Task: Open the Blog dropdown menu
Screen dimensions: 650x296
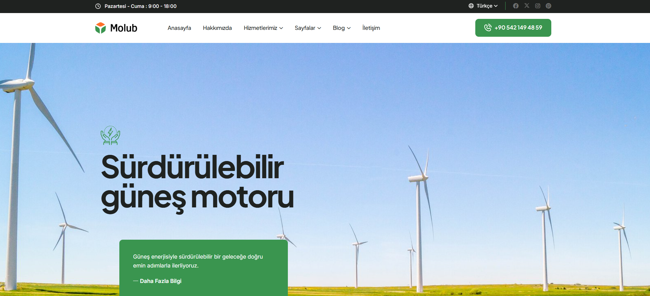Action: [x=342, y=28]
